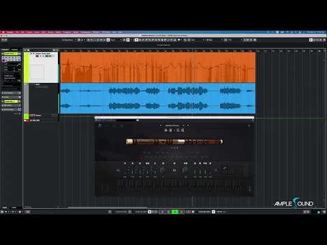Select the blue audio waveform event

pos(158,99)
